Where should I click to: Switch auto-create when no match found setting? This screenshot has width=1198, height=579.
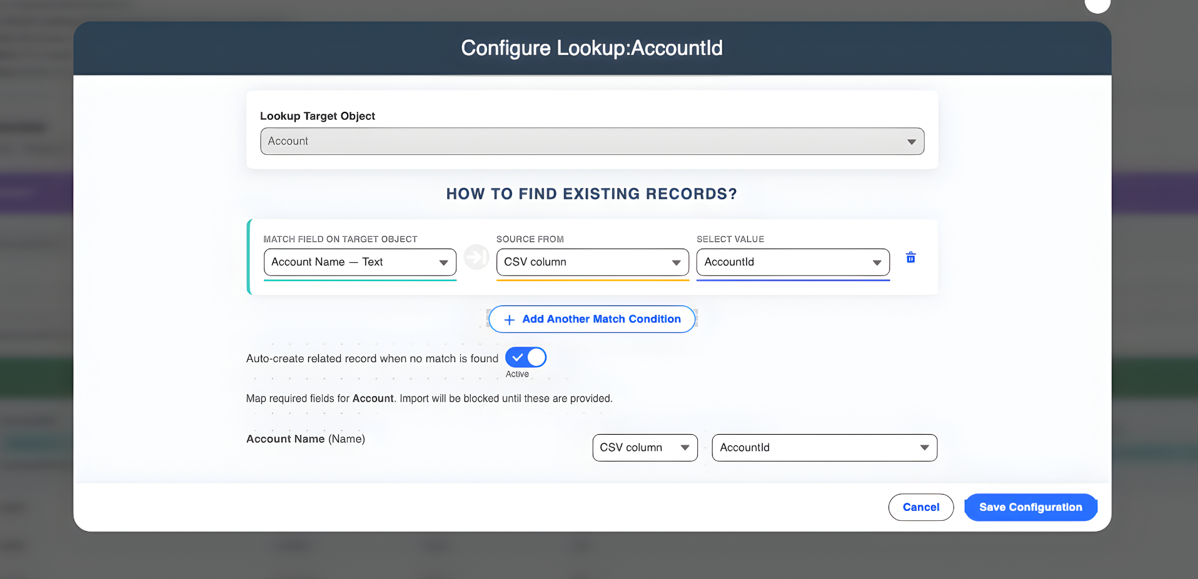click(x=525, y=357)
